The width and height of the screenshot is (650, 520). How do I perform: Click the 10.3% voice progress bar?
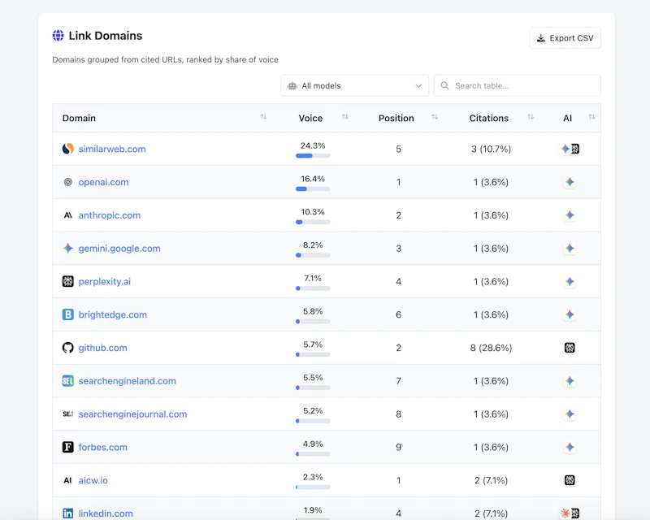pyautogui.click(x=313, y=223)
